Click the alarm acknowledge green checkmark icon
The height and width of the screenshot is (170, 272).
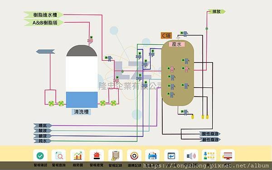tap(40, 155)
